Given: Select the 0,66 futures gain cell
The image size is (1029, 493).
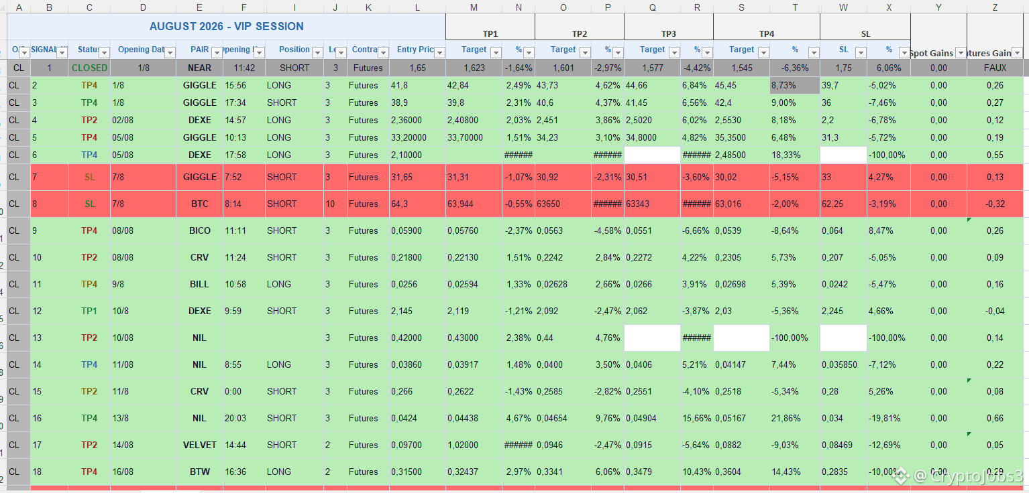Looking at the screenshot, I should tap(995, 418).
